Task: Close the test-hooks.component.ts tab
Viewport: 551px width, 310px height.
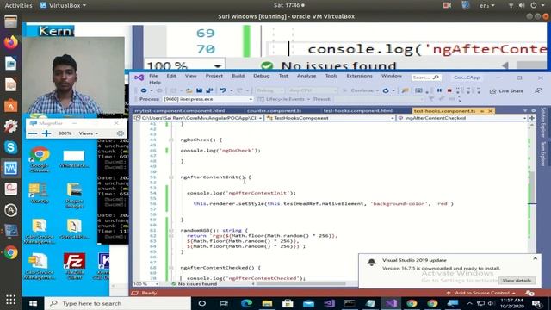Action: click(490, 111)
